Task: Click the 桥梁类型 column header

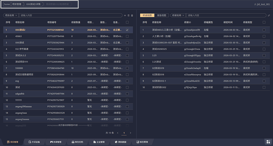Action: coord(248,22)
